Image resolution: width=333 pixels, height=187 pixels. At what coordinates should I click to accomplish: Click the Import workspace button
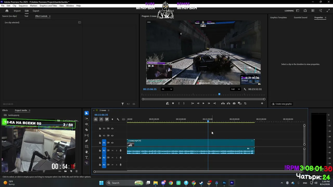click(x=17, y=11)
